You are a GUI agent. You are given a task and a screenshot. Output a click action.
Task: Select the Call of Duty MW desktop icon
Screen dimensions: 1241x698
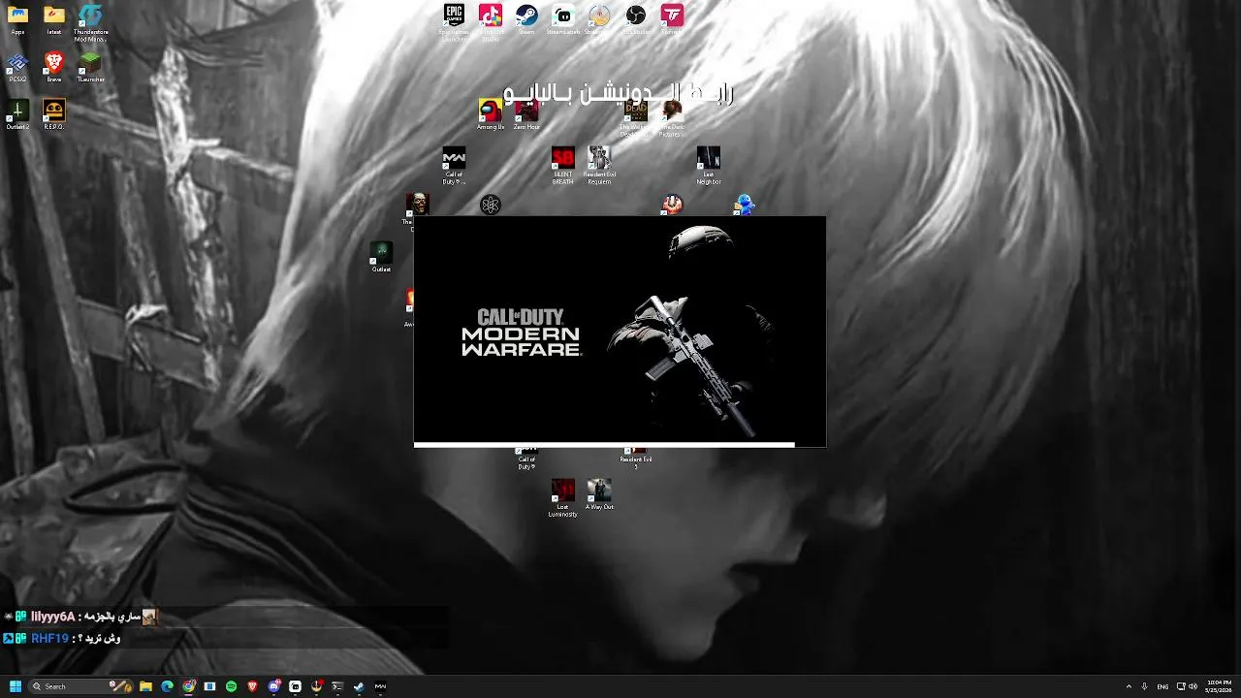pyautogui.click(x=454, y=166)
